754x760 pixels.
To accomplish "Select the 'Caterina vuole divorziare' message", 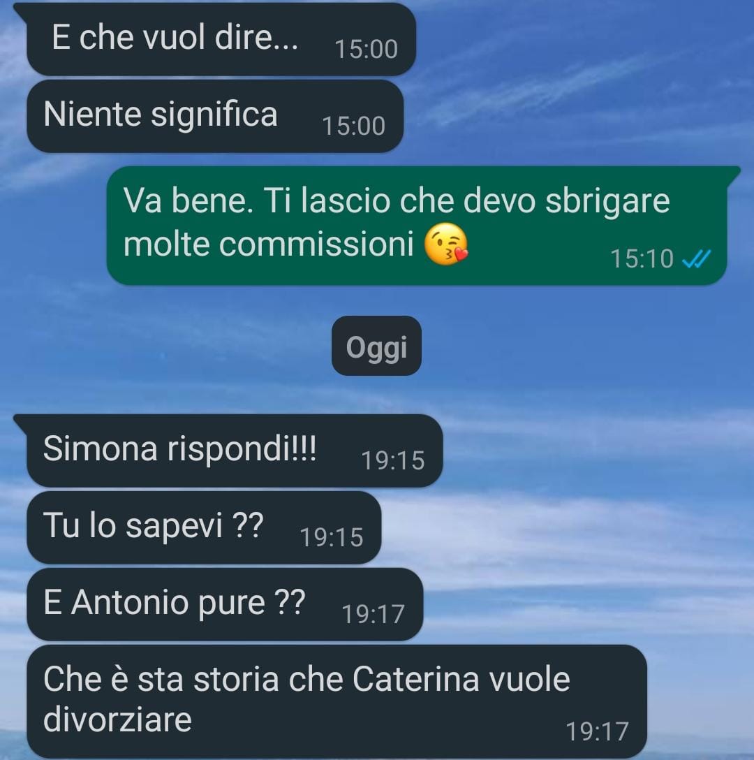I will tap(337, 701).
